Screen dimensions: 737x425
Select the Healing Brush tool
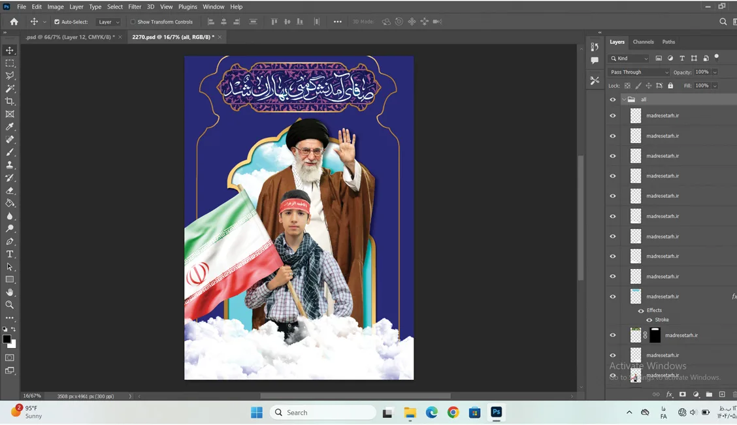click(x=9, y=140)
